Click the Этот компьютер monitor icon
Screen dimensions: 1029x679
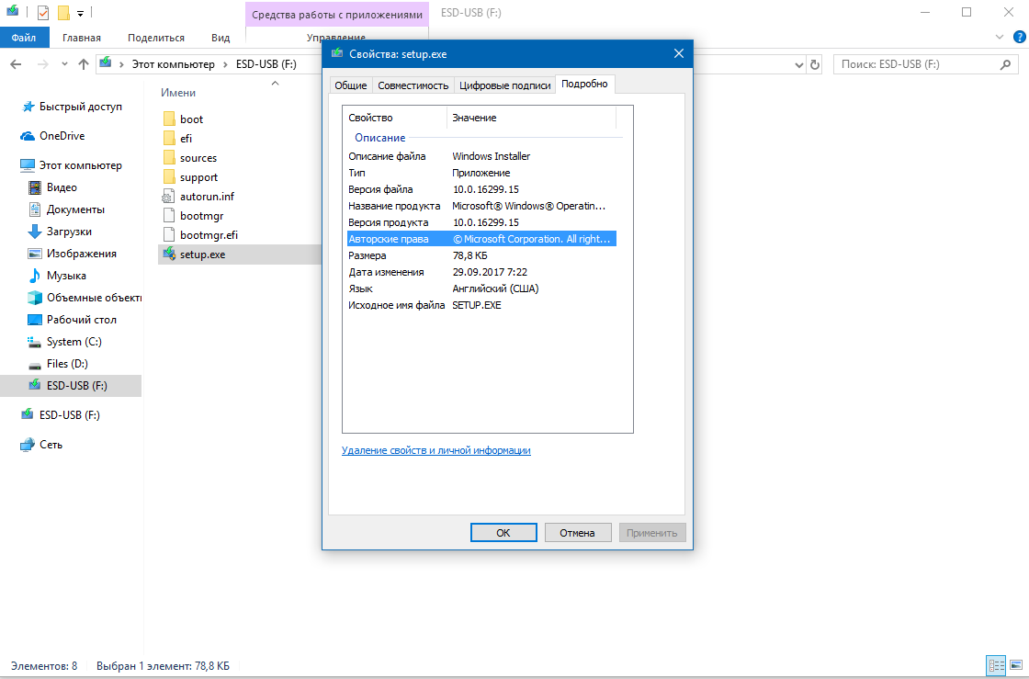tap(28, 165)
